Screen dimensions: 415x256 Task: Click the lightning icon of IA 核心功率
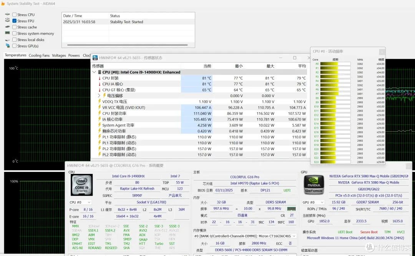pyautogui.click(x=100, y=119)
